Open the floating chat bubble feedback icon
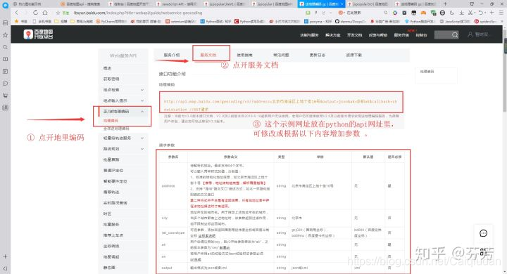Viewport: 507px width, 274px height. point(483,233)
